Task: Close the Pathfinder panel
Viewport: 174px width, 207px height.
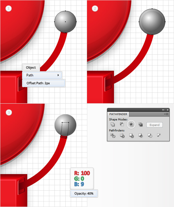Action: [x=168, y=110]
